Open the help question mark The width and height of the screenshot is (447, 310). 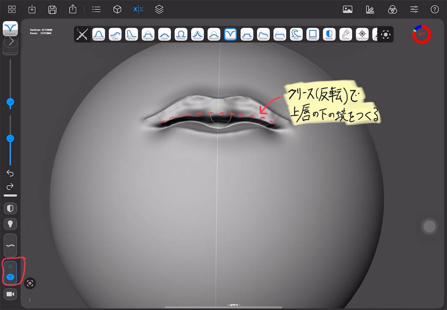(434, 10)
